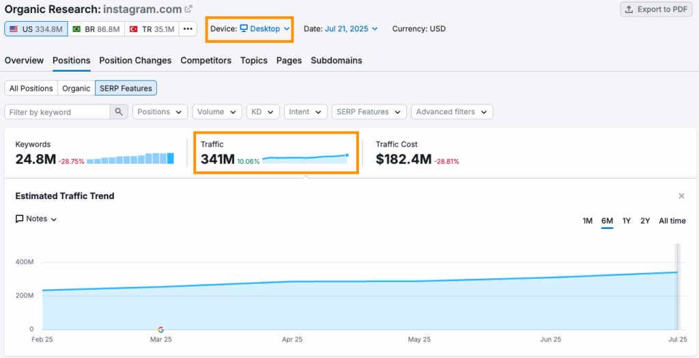Select the BR 86.8M database
Screen dimensions: 699x358
pos(96,29)
